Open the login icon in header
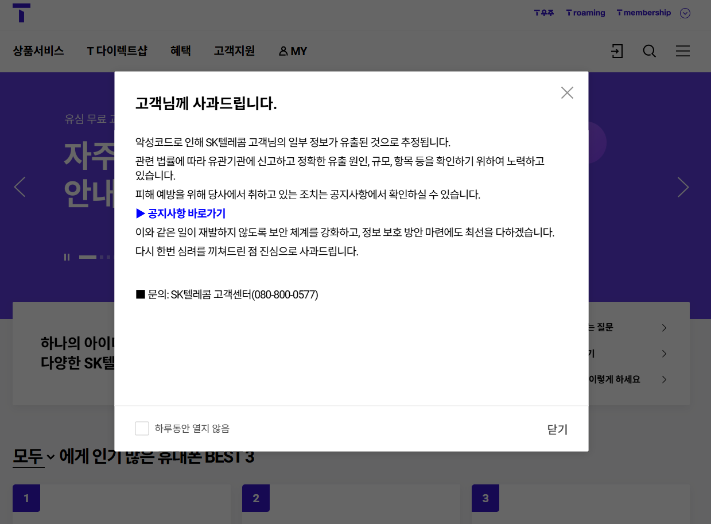This screenshot has width=711, height=524. [617, 51]
